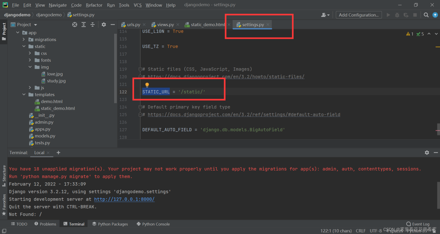Toggle the Structure tool window

4,175
